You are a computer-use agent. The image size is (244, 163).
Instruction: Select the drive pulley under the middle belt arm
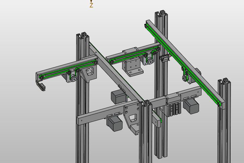150,61
